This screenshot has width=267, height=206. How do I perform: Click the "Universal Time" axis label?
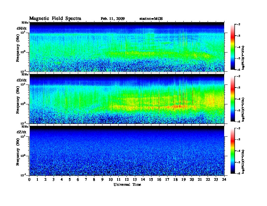coord(127,184)
